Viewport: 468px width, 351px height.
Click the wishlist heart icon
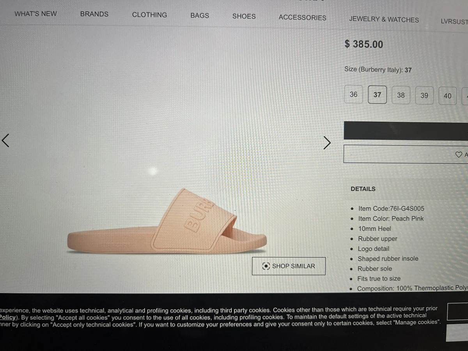click(x=459, y=154)
